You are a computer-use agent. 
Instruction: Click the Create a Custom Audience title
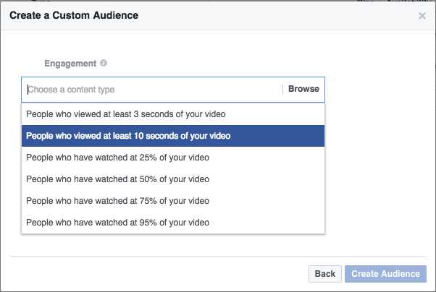coord(74,15)
